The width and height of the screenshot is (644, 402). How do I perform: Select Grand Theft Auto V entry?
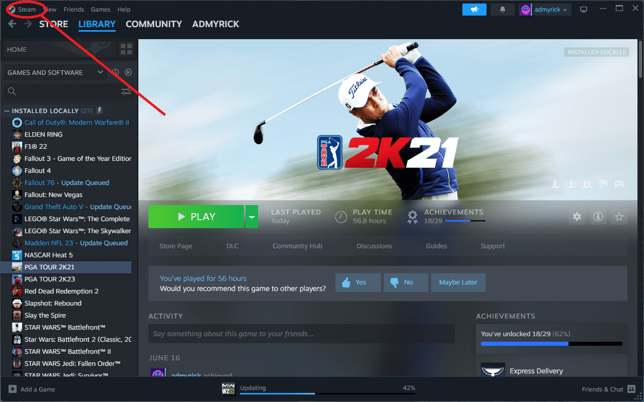(x=71, y=207)
